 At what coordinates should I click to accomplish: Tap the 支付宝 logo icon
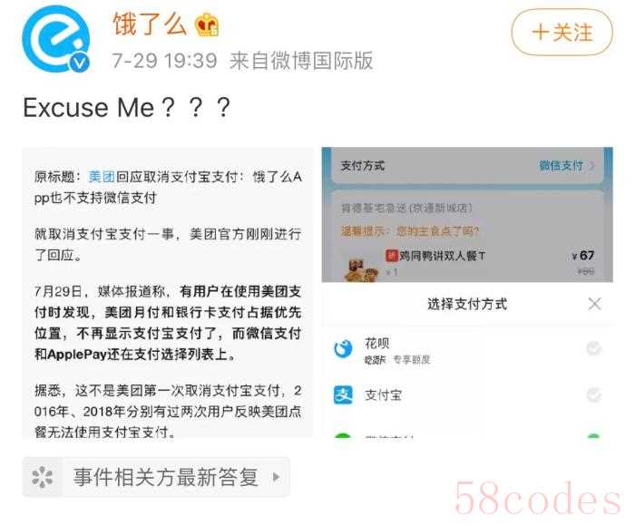(343, 395)
